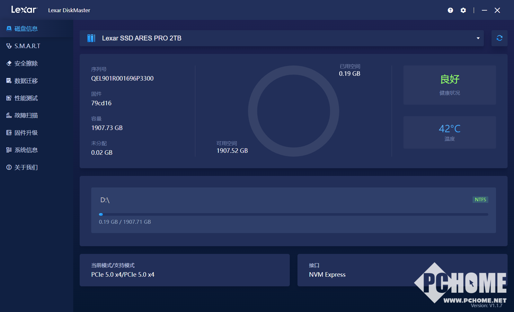Click the system info icon

(x=9, y=150)
